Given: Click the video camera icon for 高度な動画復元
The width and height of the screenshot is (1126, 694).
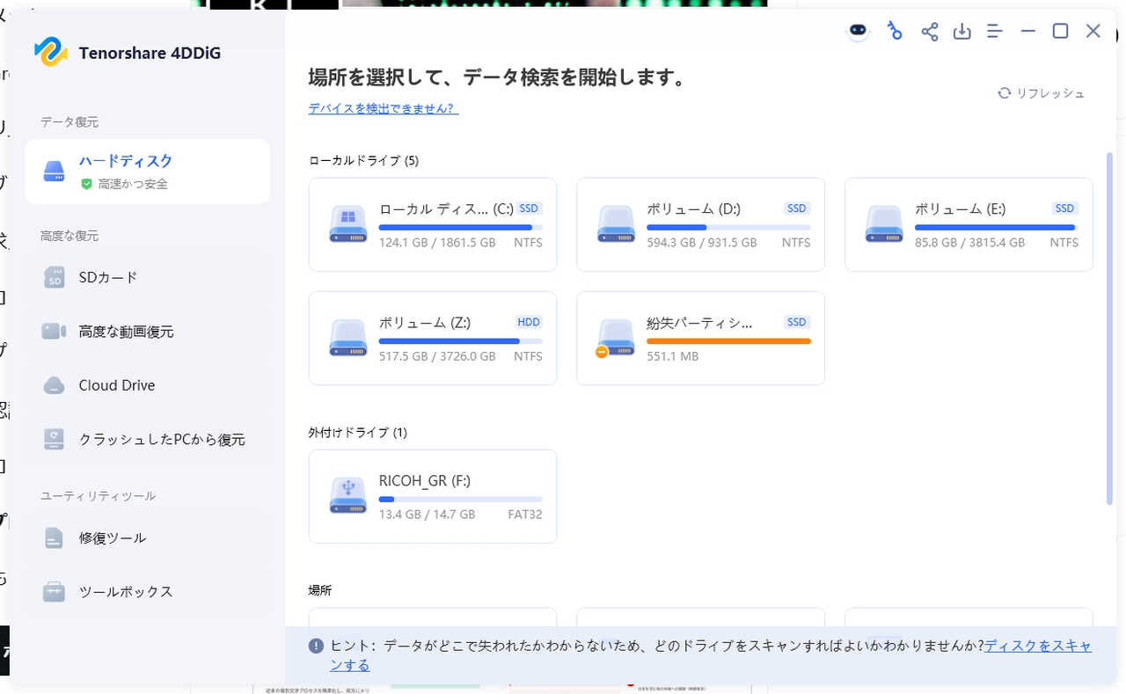Looking at the screenshot, I should (x=55, y=332).
